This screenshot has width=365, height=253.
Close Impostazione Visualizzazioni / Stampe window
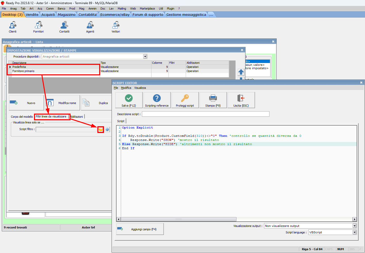242,50
